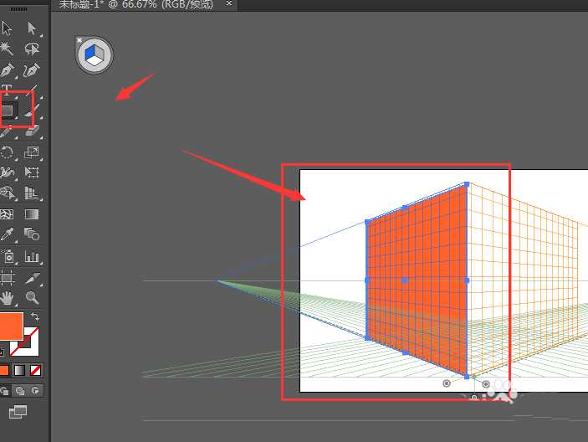Click the orange Fill color box
Viewport: 588px width, 442px height.
click(11, 326)
